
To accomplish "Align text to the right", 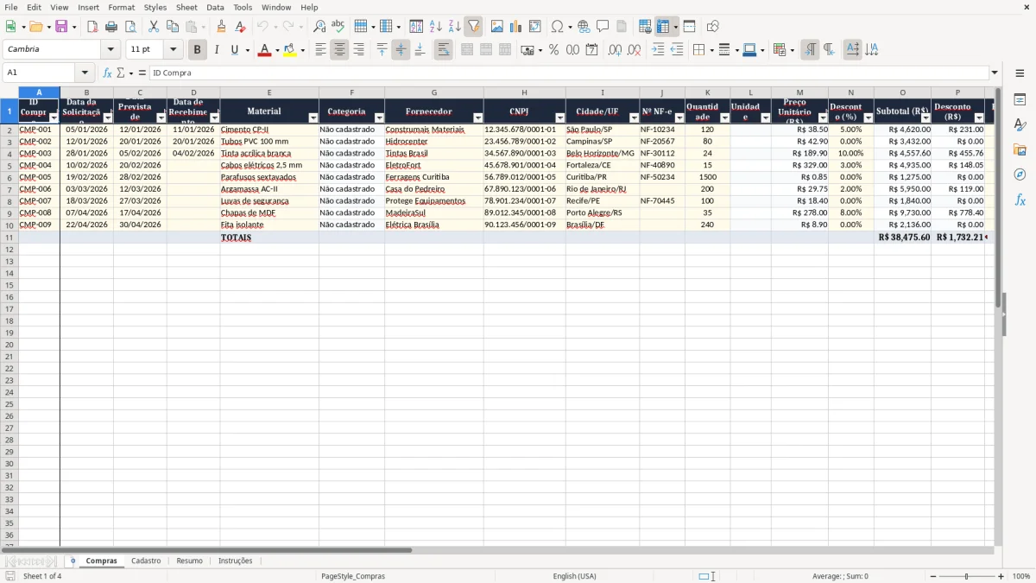I will coord(358,50).
